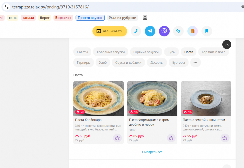Click the 'Паста с семгой и шпинатом' title
The height and width of the screenshot is (168, 244).
tap(204, 120)
